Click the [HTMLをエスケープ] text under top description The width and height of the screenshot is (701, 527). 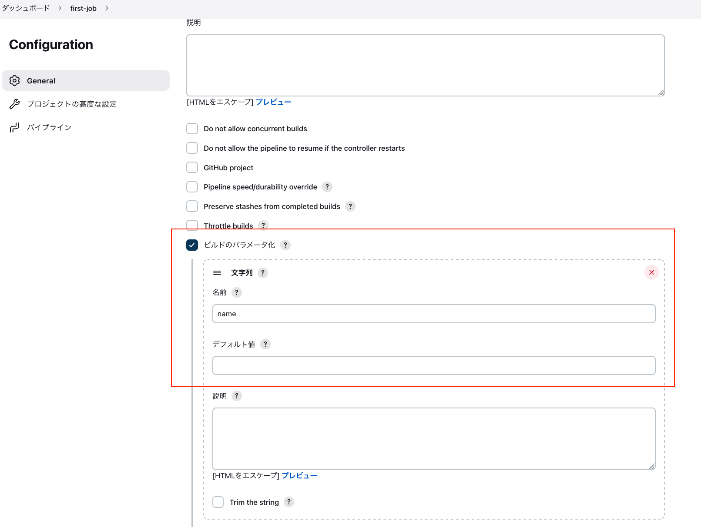(x=220, y=102)
